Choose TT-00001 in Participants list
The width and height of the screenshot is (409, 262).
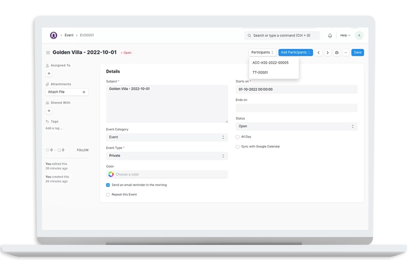[260, 72]
